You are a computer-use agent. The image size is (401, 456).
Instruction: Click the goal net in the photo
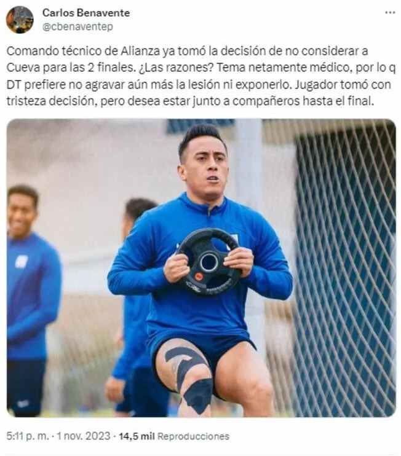345,267
